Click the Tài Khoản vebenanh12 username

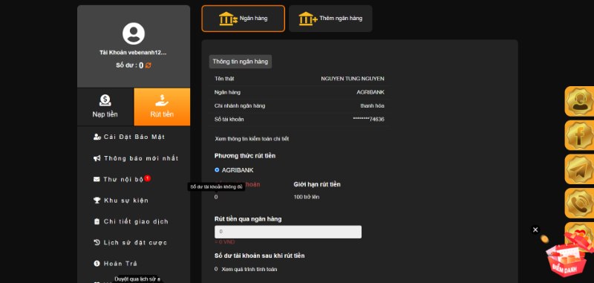click(x=133, y=53)
